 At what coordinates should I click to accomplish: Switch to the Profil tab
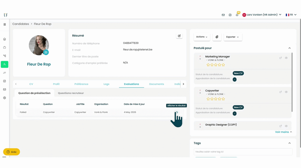[x=56, y=84]
